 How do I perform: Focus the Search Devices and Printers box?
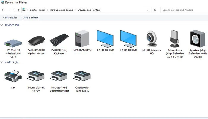click(184, 10)
